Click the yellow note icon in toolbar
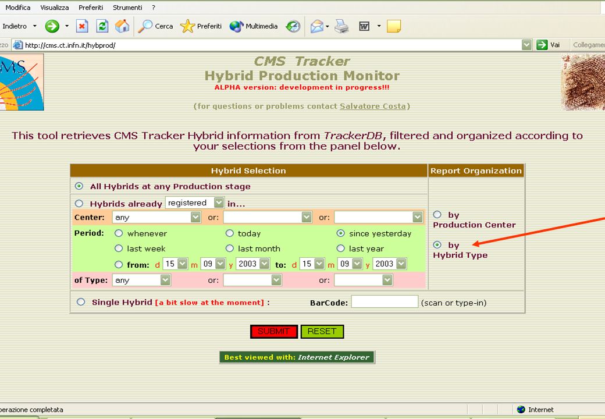605x419 pixels. (394, 26)
